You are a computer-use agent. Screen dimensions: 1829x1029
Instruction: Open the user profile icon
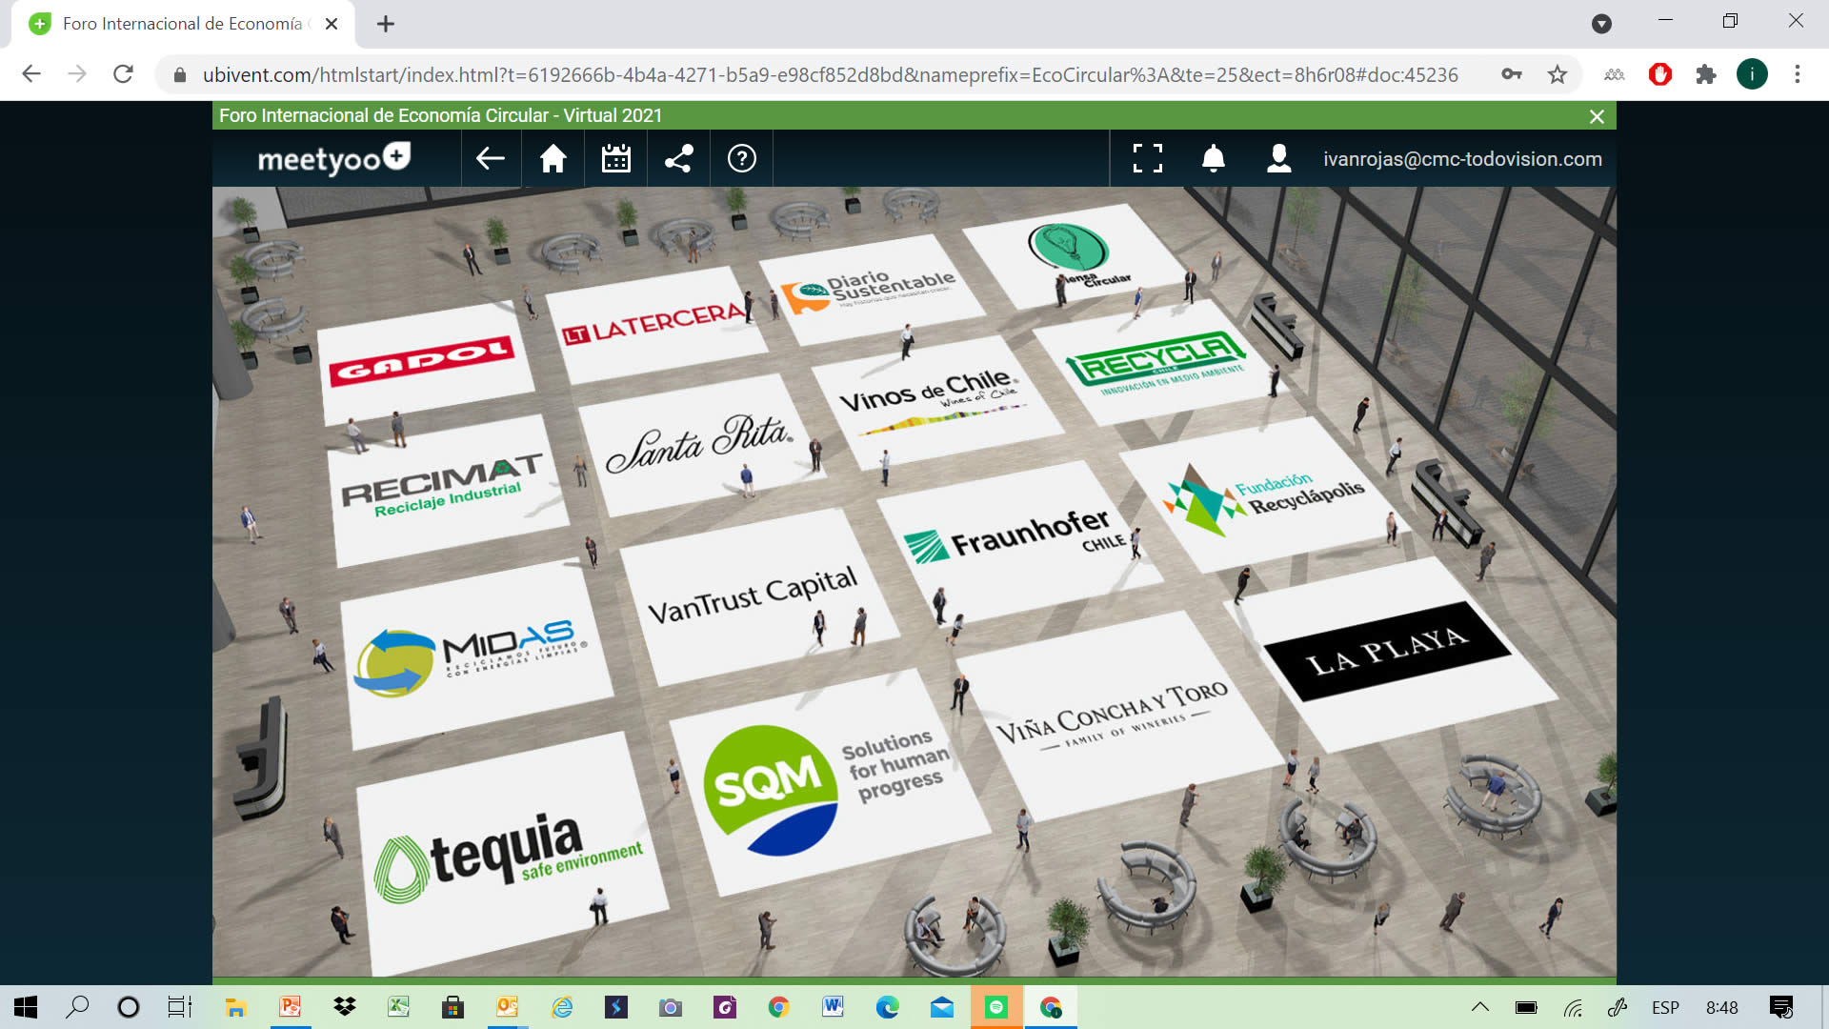(1278, 158)
